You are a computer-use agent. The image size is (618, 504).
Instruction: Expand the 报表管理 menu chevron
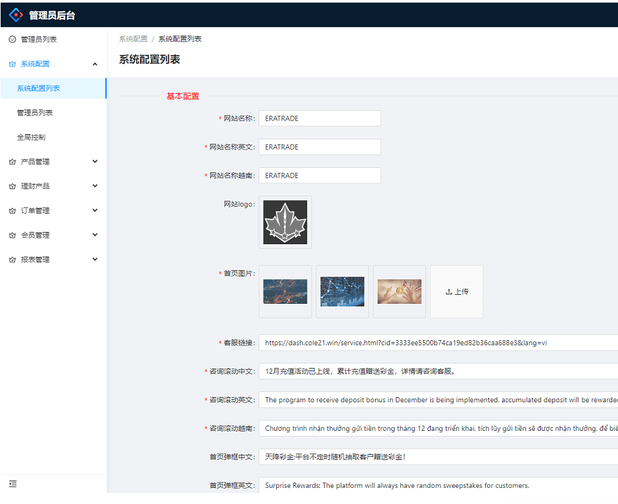[95, 260]
